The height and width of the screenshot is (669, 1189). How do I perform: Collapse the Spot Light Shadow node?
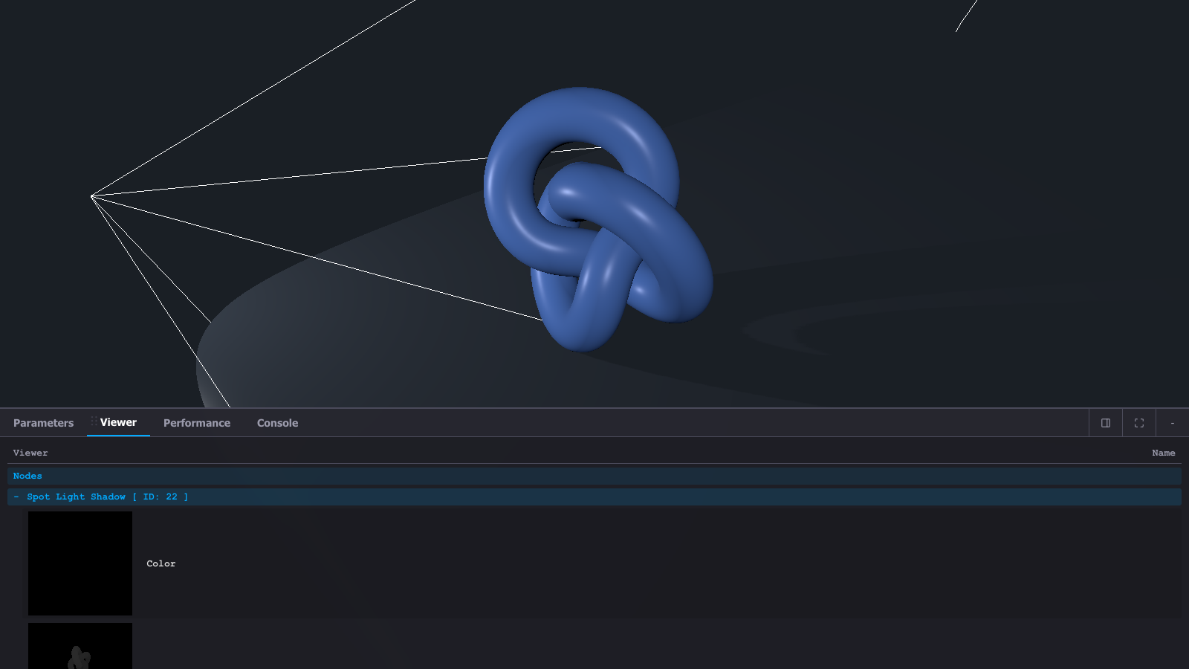click(x=16, y=497)
